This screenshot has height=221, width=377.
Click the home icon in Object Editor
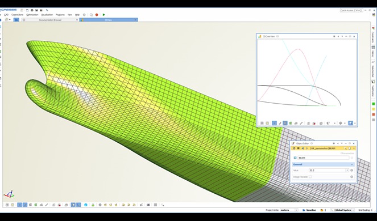pyautogui.click(x=294, y=148)
